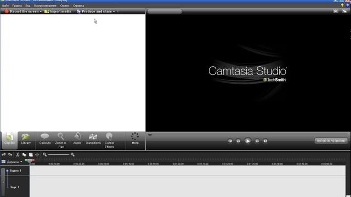
Task: Open the Library tab
Action: point(26,139)
